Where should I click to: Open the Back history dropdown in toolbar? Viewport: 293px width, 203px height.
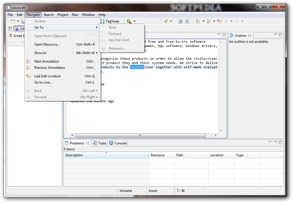(x=231, y=21)
